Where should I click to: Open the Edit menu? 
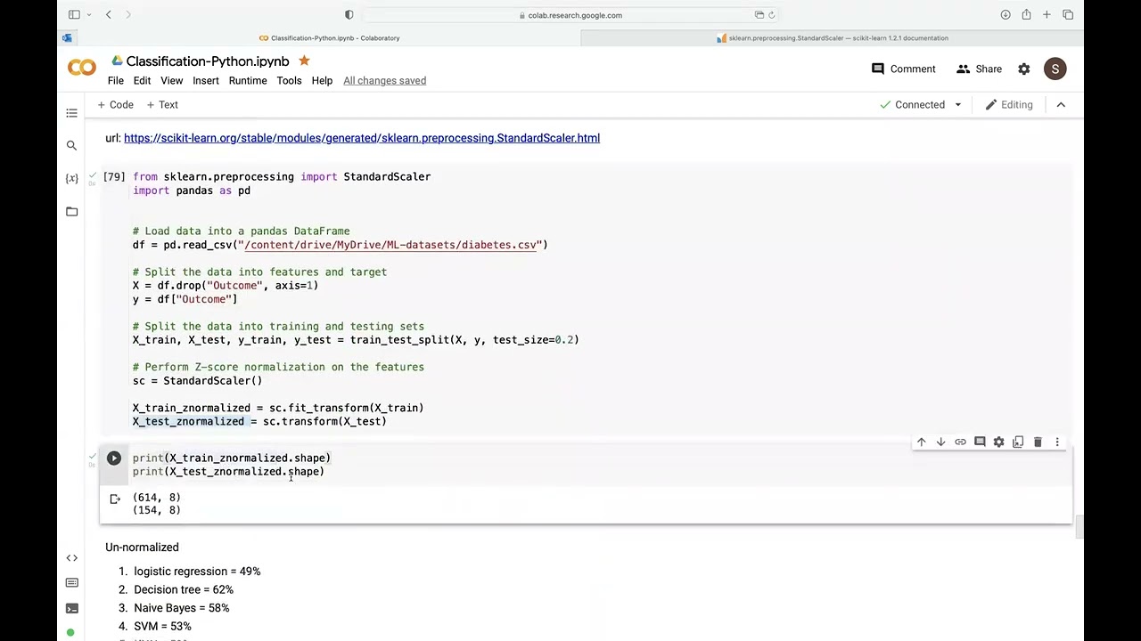(142, 80)
